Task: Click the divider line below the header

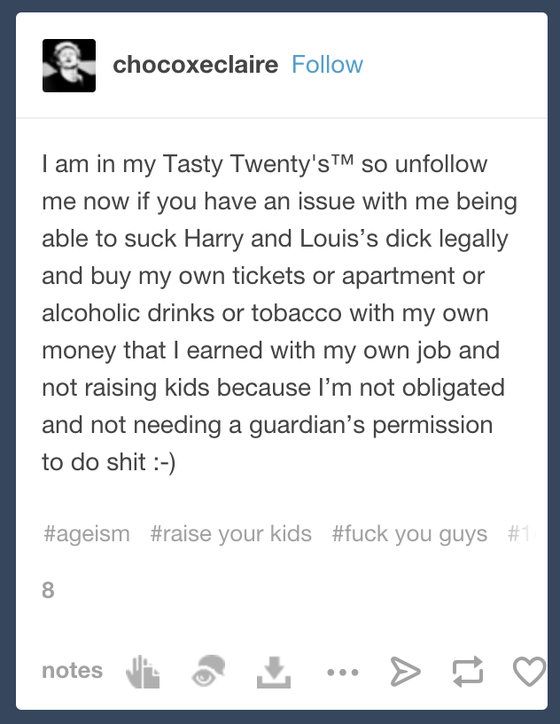Action: [282, 118]
